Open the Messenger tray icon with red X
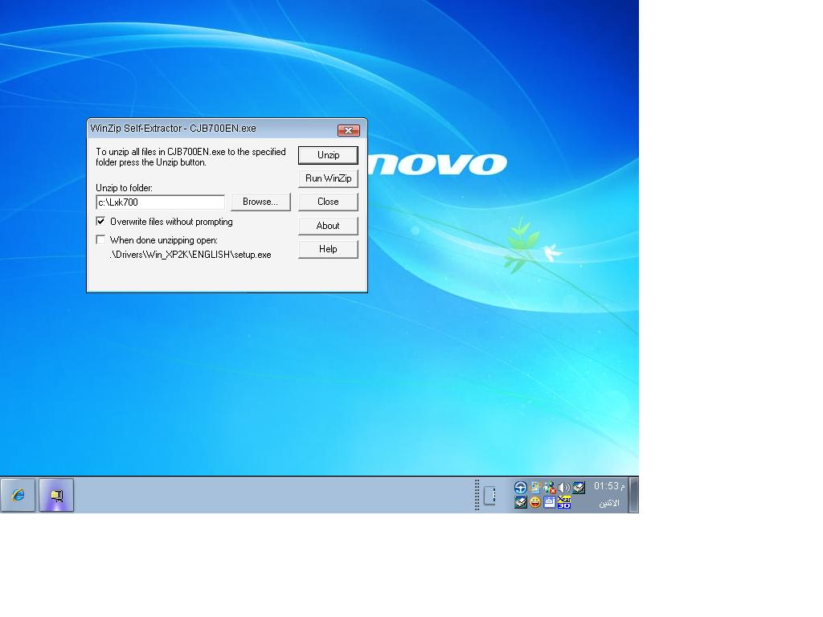The height and width of the screenshot is (617, 823). click(550, 488)
